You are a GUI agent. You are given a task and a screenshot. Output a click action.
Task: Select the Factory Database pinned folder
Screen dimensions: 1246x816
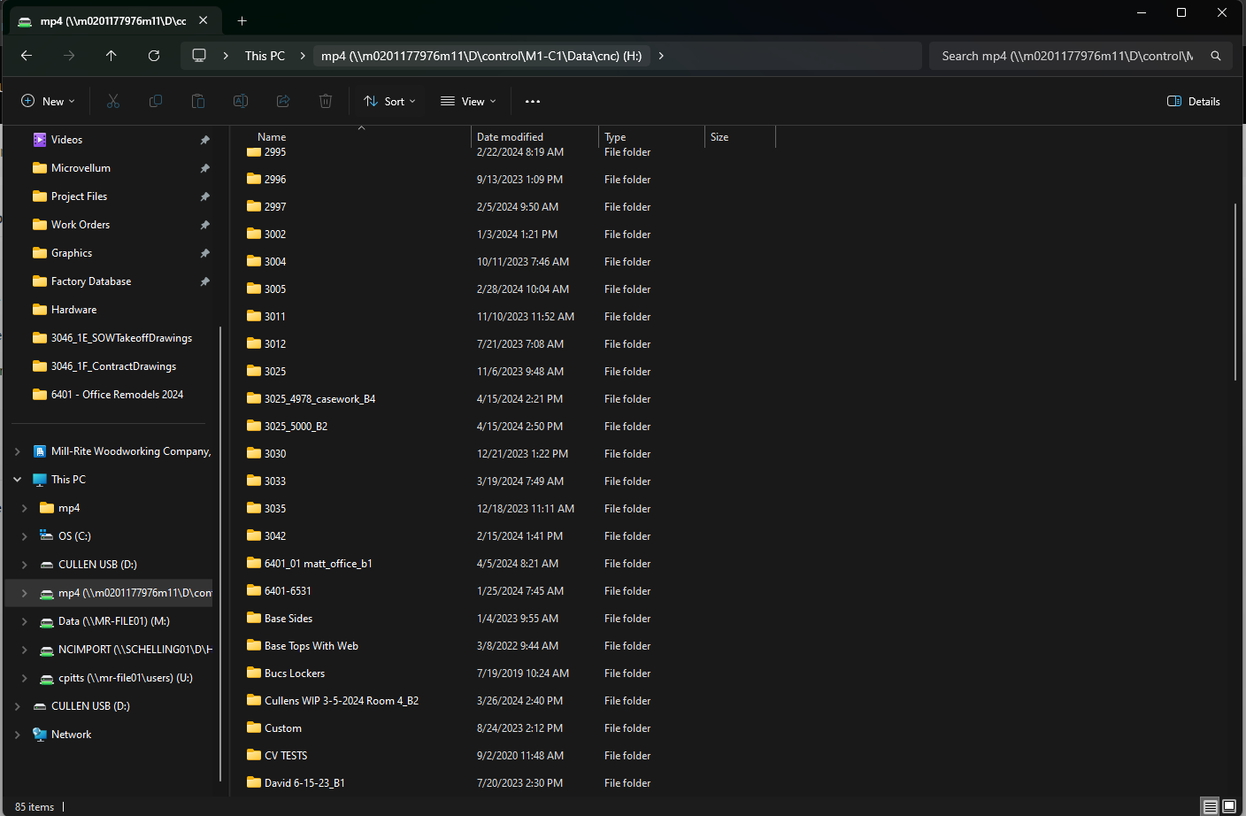coord(91,281)
